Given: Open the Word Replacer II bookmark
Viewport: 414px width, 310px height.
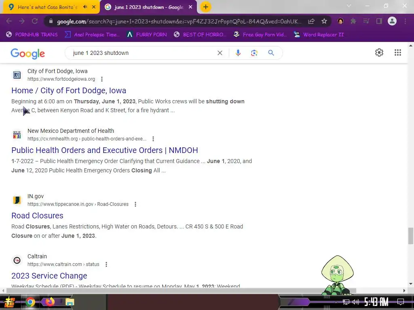Looking at the screenshot, I should (x=319, y=35).
